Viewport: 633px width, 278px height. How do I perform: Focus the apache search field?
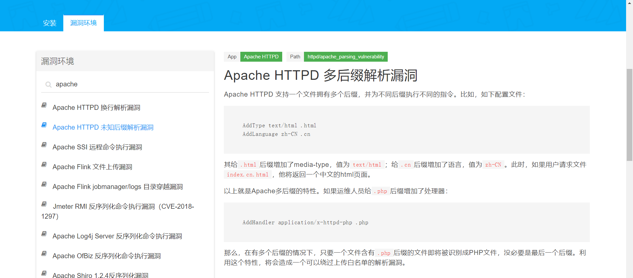click(x=125, y=84)
